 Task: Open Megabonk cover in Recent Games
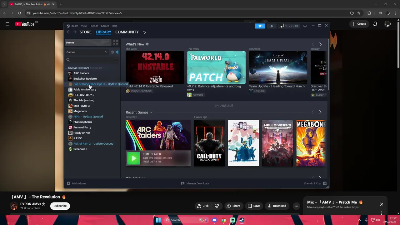311,143
